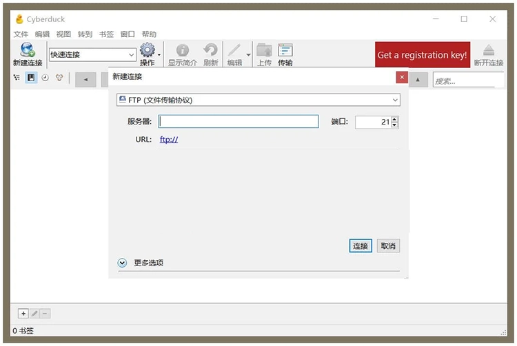Open the 文件 menu
The image size is (517, 346).
pyautogui.click(x=21, y=34)
